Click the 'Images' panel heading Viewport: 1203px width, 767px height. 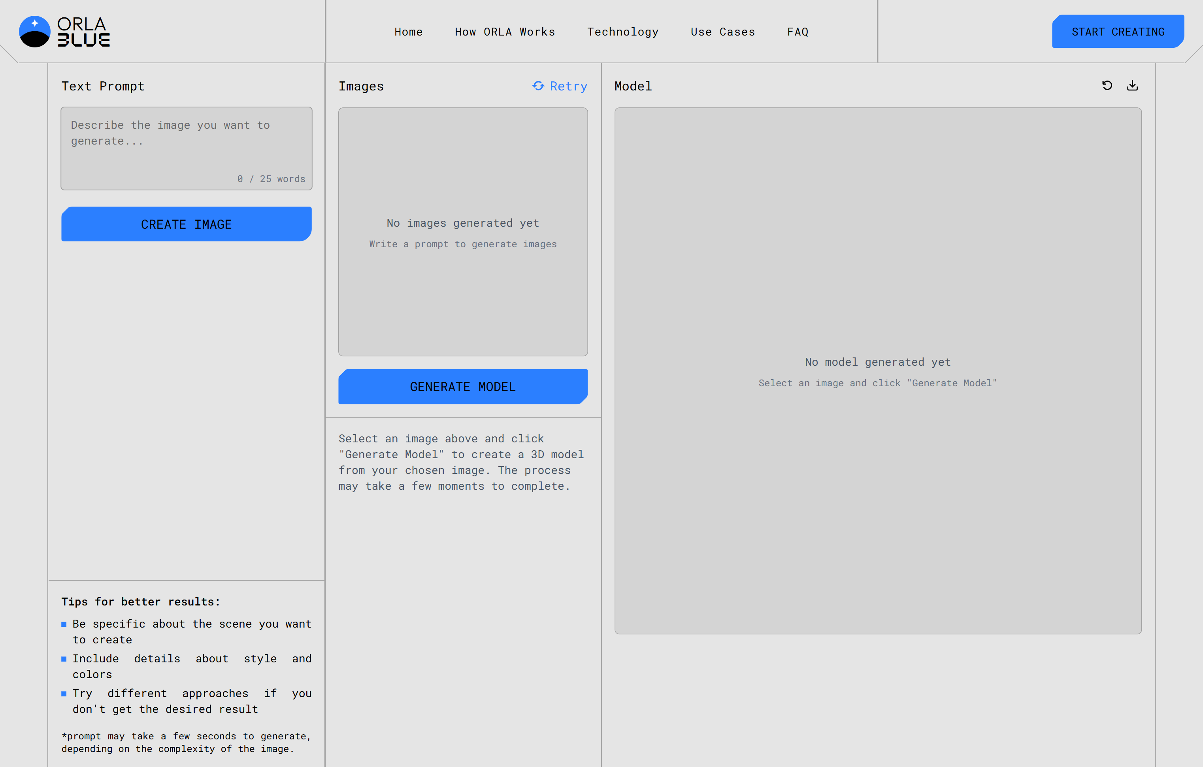(x=361, y=86)
